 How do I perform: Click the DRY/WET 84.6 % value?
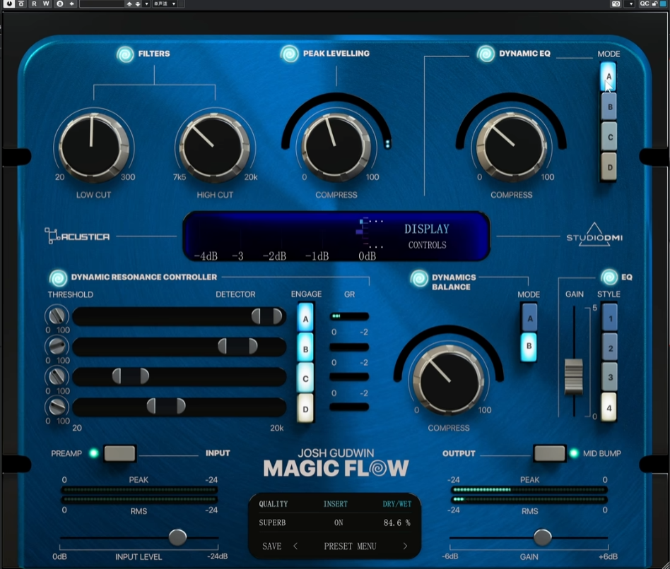(396, 523)
